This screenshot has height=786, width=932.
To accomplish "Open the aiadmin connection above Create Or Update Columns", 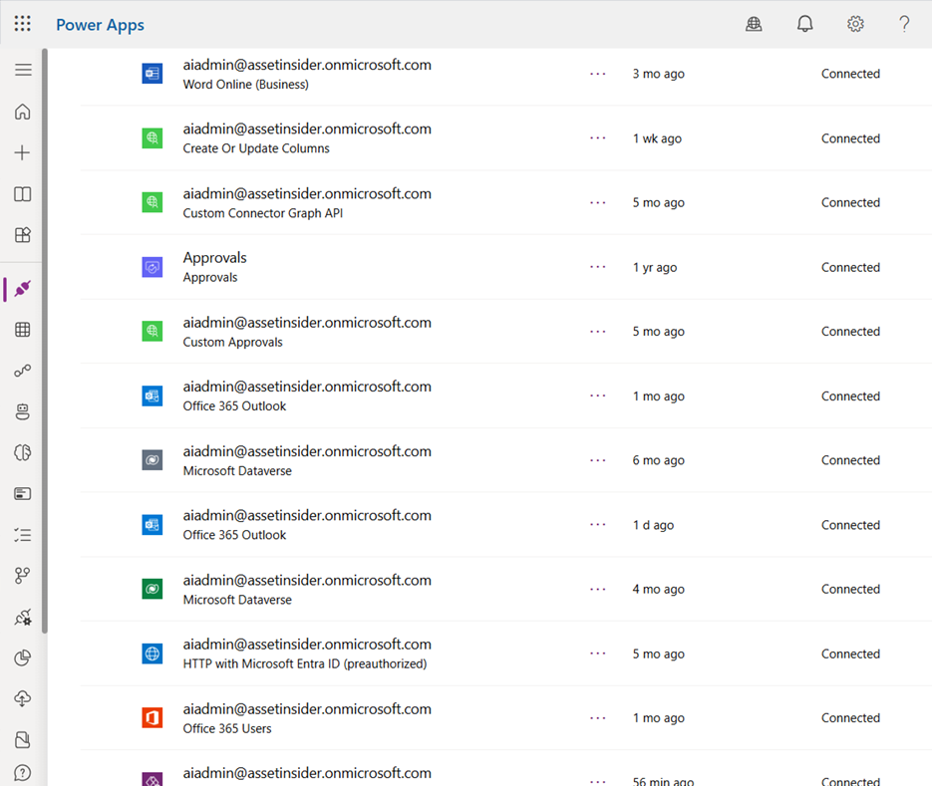I will 307,129.
